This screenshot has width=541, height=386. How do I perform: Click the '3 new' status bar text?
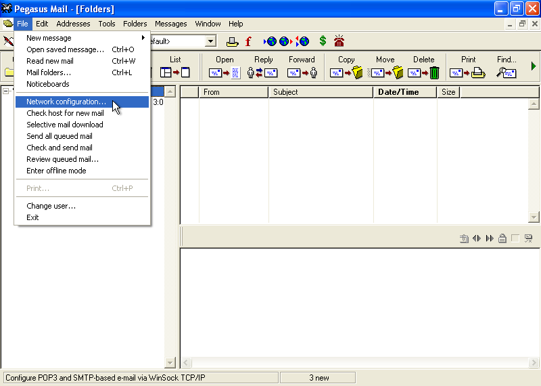tap(319, 378)
